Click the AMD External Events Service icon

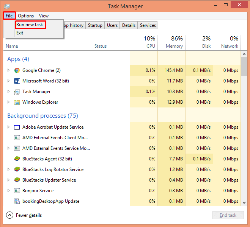[17, 148]
